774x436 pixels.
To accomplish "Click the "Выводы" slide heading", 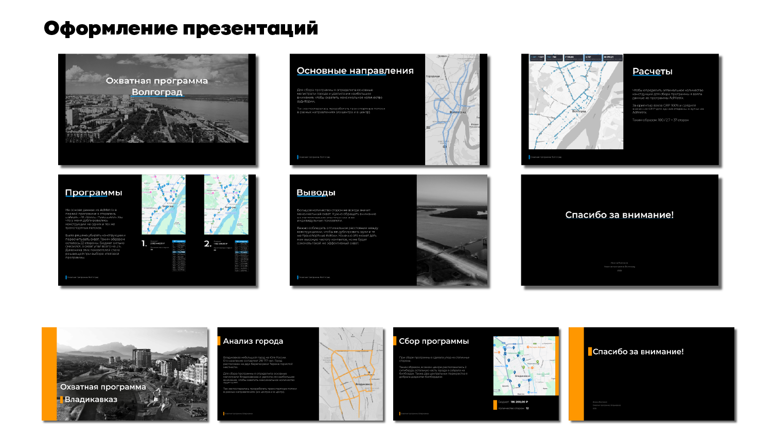I will (x=316, y=193).
